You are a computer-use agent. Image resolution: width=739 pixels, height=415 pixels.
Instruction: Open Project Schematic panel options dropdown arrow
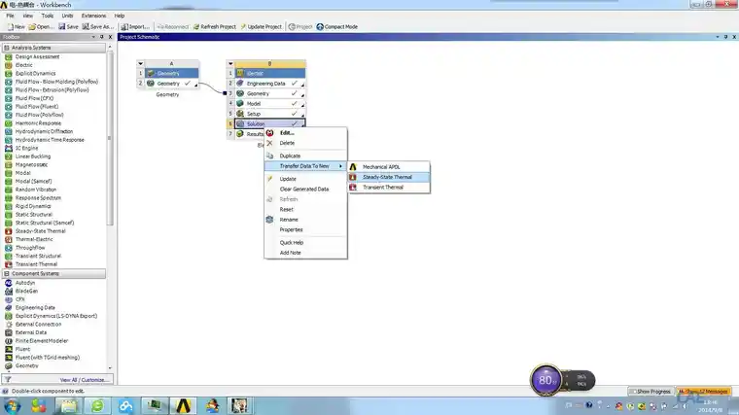coord(718,37)
